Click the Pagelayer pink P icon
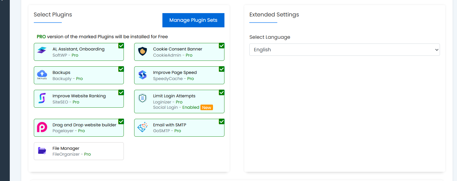457x181 pixels. pyautogui.click(x=42, y=127)
